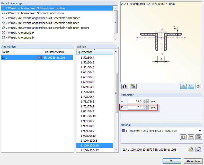
Task: Choose the 'nach innen, rotiert' combination type
Action: click(57, 28)
